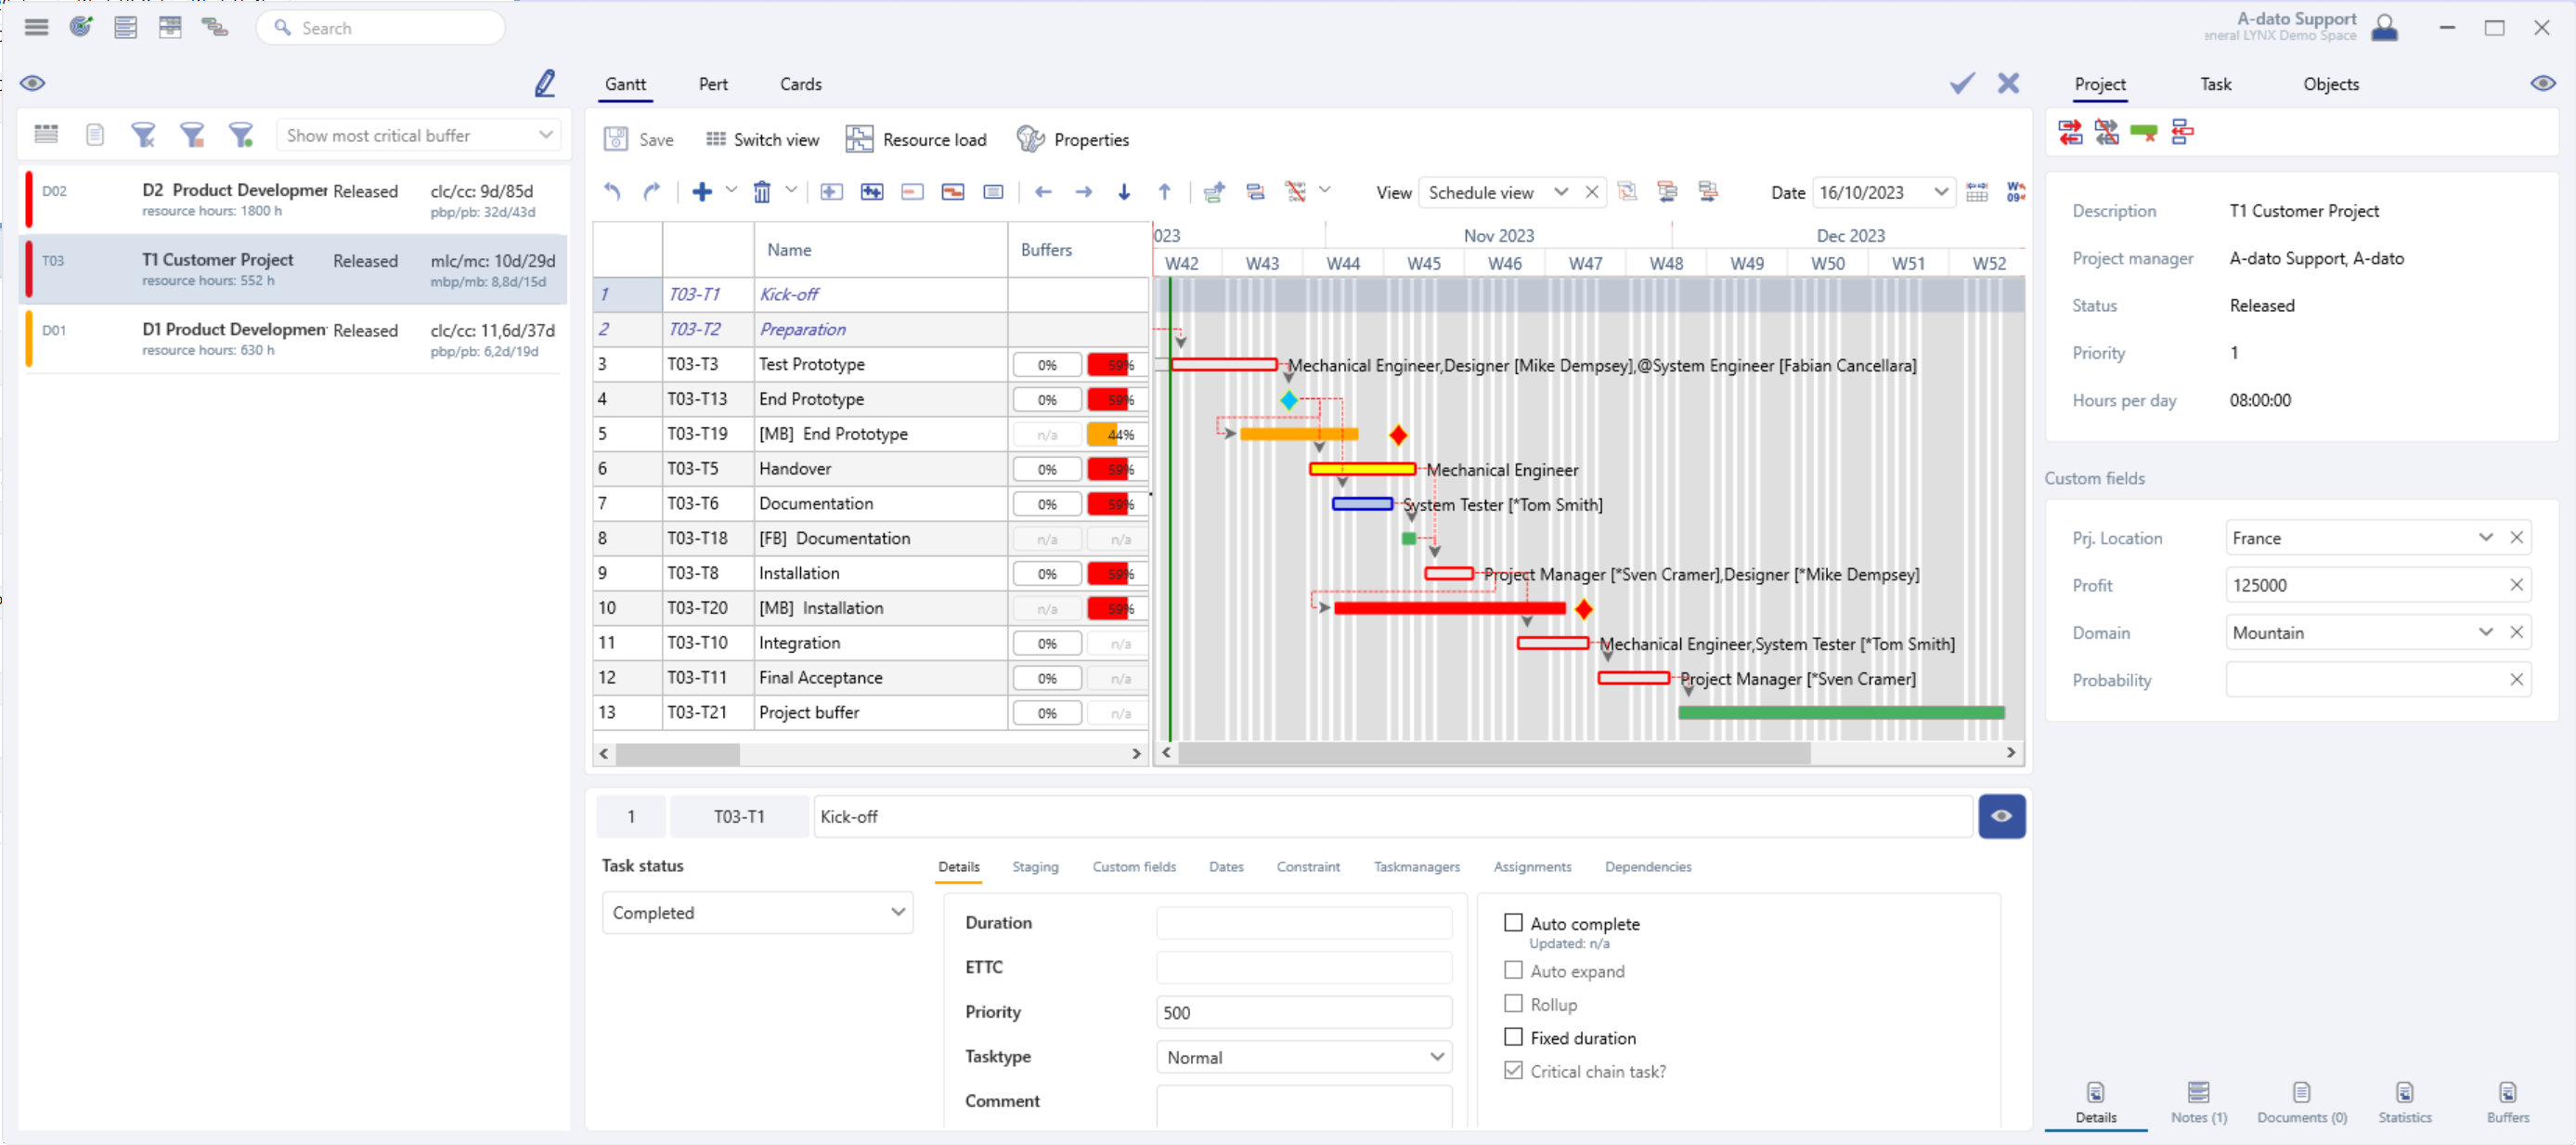Switch to the Pert tab

(712, 84)
